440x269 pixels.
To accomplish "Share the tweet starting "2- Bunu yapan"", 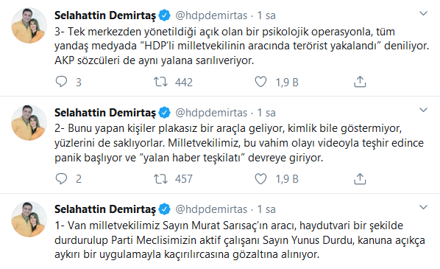I will 360,179.
